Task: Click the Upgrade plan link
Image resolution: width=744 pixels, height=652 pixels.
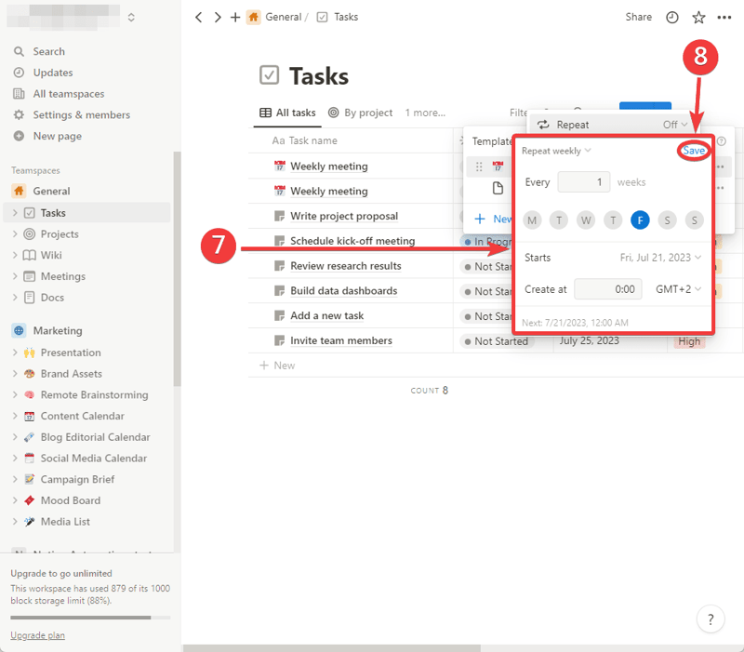Action: coord(37,635)
